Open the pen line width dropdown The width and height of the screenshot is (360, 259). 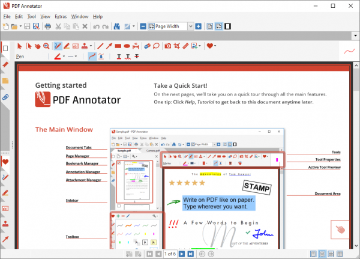click(x=74, y=56)
